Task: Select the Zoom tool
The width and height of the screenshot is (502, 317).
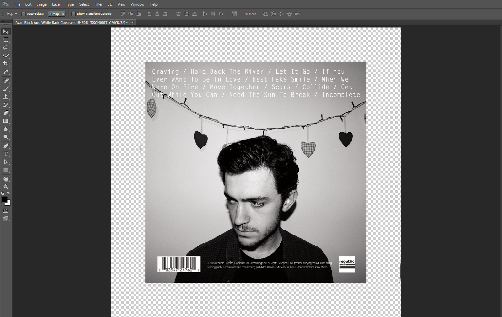Action: [x=6, y=187]
